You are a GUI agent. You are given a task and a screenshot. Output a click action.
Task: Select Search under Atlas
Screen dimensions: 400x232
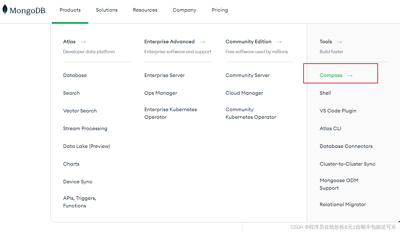coord(71,93)
